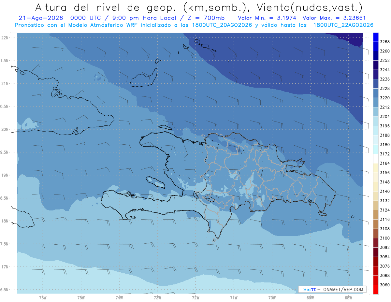
Task: Click the '21N' latitude label
Action: pos(5,83)
